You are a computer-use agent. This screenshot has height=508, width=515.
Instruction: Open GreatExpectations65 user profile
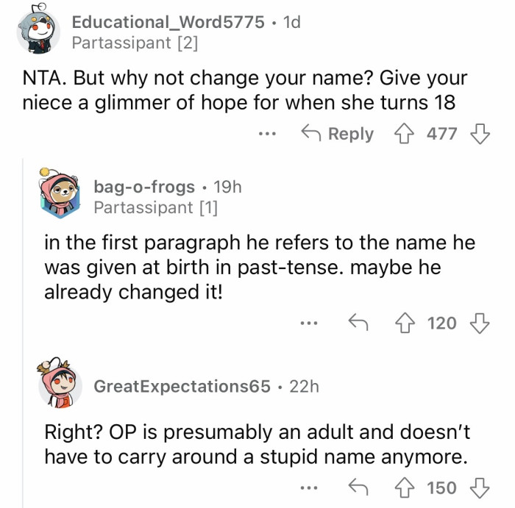pos(182,386)
